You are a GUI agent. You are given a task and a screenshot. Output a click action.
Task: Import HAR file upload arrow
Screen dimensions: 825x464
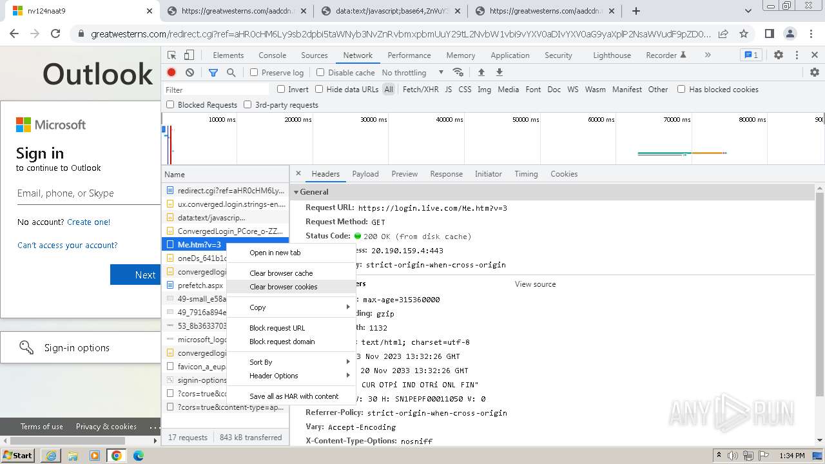click(481, 73)
